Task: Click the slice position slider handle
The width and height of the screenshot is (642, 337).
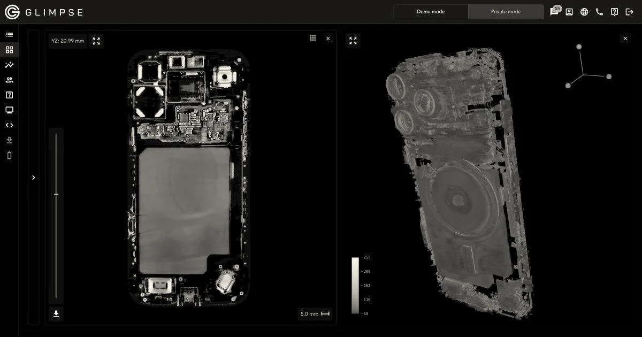Action: pyautogui.click(x=56, y=194)
